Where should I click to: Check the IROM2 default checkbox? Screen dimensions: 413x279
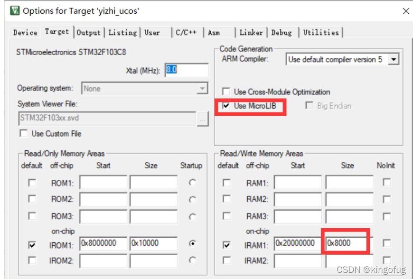pos(32,260)
